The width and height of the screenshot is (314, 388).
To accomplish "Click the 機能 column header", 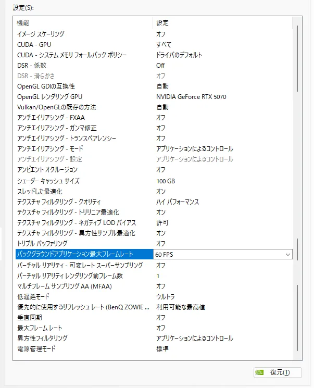I will click(84, 23).
